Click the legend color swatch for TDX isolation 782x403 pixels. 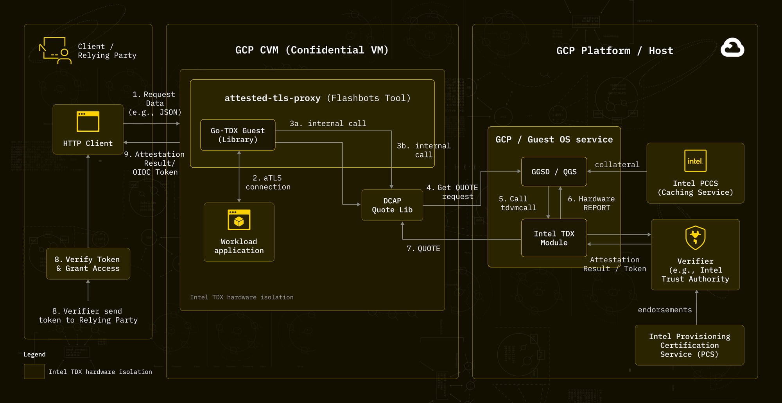click(x=34, y=371)
